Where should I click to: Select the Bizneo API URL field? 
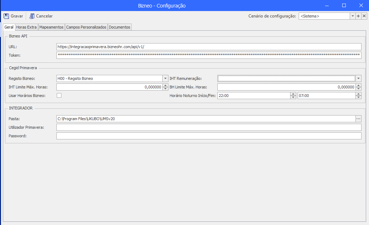pyautogui.click(x=209, y=47)
